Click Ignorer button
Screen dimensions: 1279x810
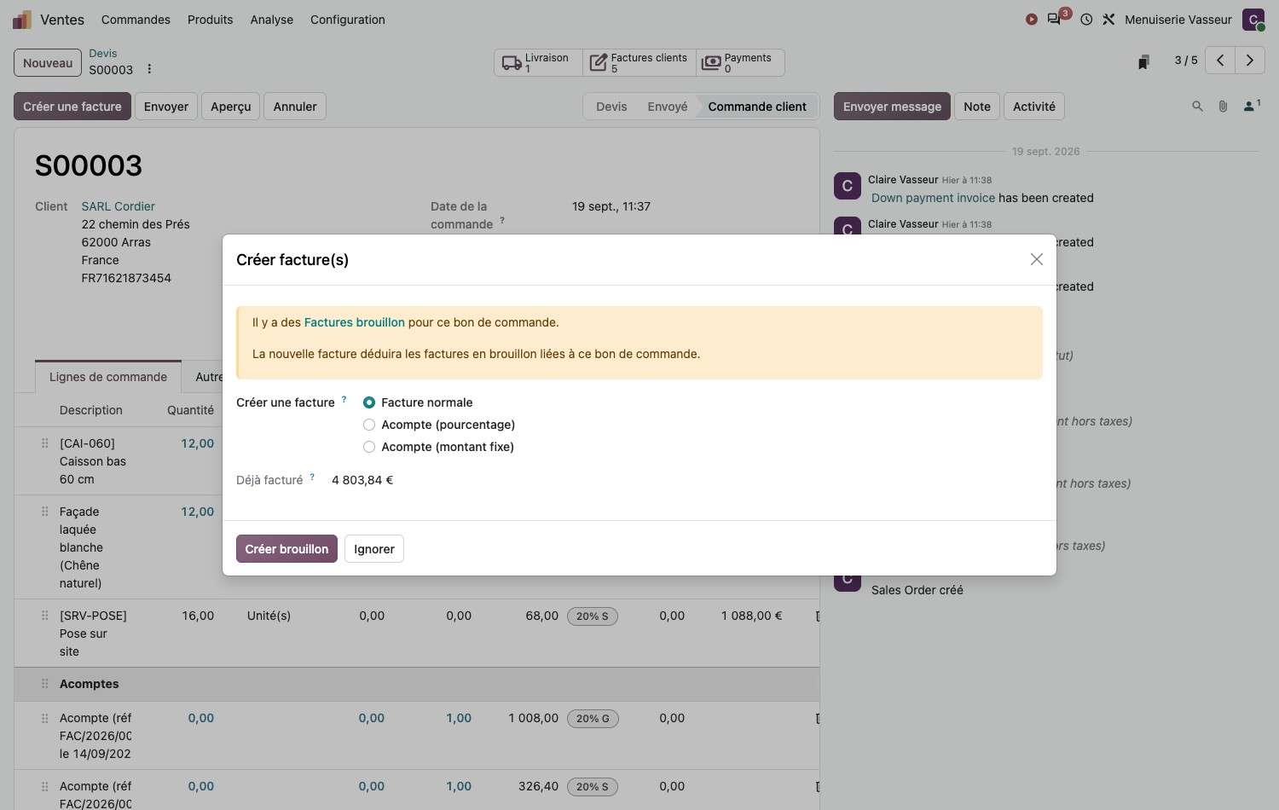coord(374,549)
